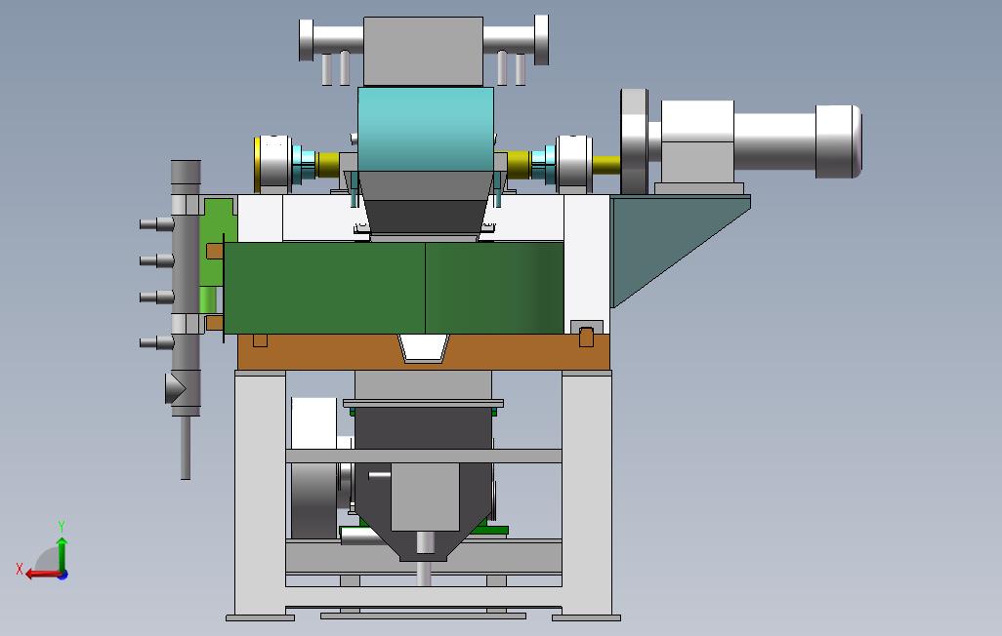Screen dimensions: 1002x636
Task: Click the green Y axis arrow of the triad
Action: click(62, 554)
